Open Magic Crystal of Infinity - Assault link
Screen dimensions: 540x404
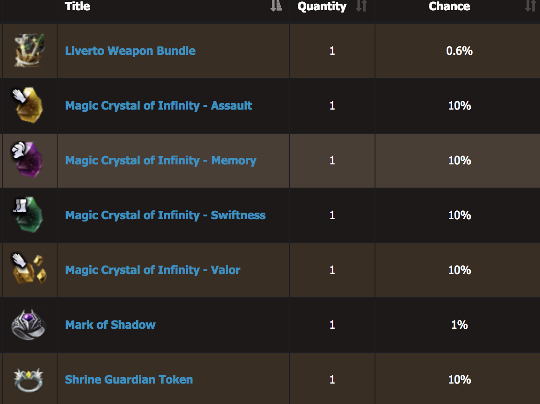158,106
